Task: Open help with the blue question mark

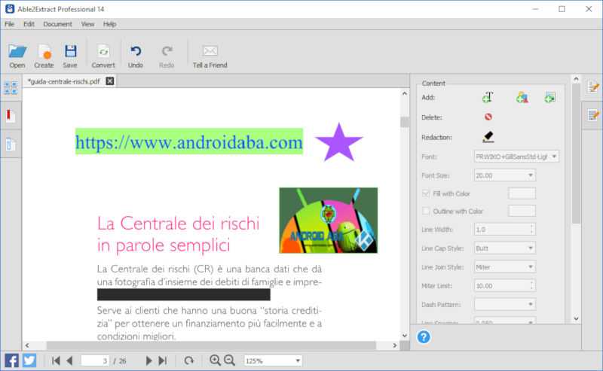Action: coord(424,337)
